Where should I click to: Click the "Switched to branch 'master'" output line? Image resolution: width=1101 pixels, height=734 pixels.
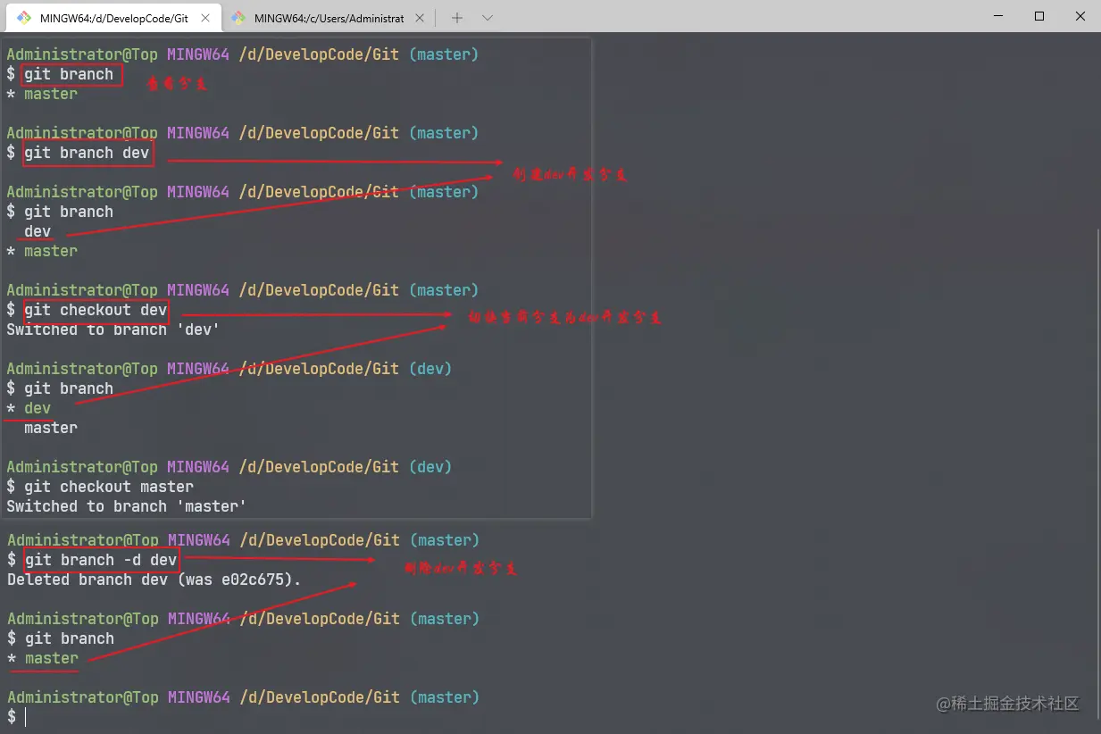pos(127,506)
